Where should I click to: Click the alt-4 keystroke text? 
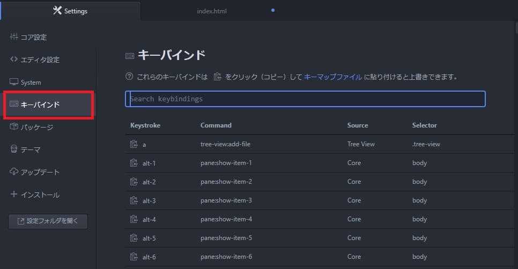pos(149,220)
